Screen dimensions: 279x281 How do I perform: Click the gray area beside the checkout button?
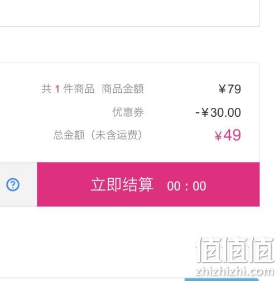(x=18, y=184)
